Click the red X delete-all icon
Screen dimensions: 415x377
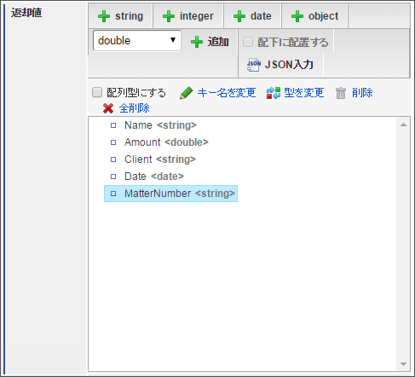click(x=108, y=108)
